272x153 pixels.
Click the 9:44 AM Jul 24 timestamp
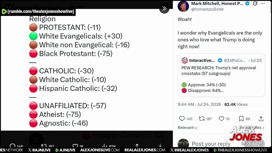pos(199,104)
